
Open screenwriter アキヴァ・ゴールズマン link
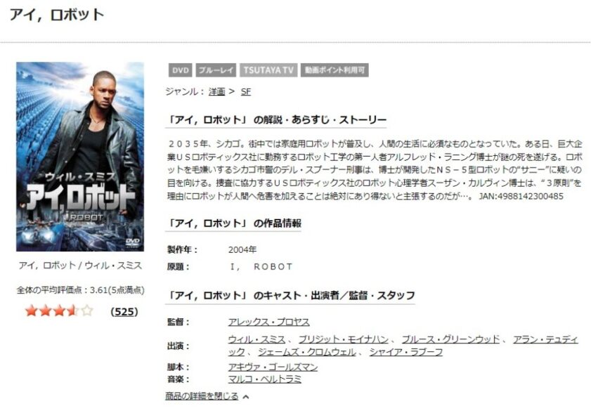point(273,367)
